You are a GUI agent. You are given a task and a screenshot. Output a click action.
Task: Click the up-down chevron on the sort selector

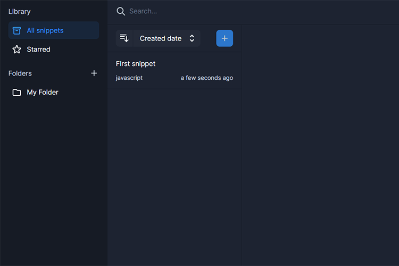point(192,38)
